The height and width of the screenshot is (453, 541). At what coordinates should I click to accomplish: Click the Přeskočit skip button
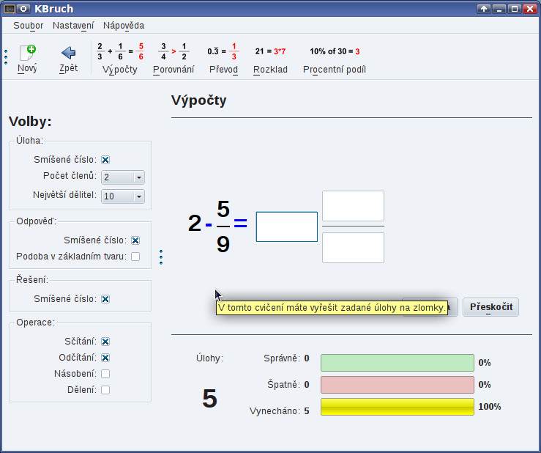click(x=490, y=307)
